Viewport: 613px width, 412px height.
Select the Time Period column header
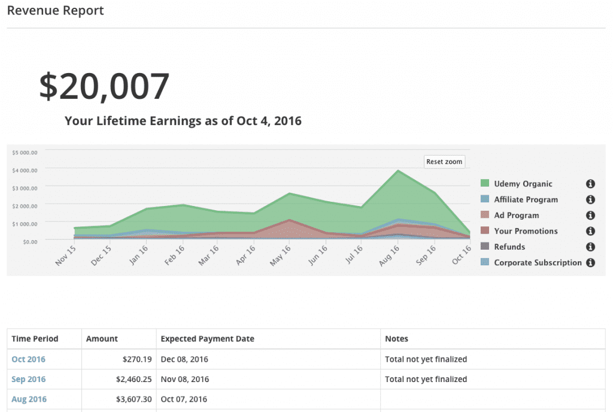coord(32,338)
